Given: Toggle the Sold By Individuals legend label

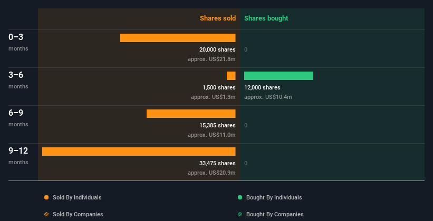Looking at the screenshot, I should (x=77, y=197).
